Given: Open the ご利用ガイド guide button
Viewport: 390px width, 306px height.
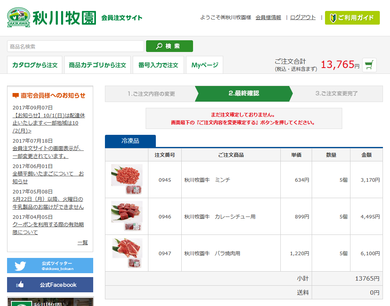Looking at the screenshot, I should (352, 18).
